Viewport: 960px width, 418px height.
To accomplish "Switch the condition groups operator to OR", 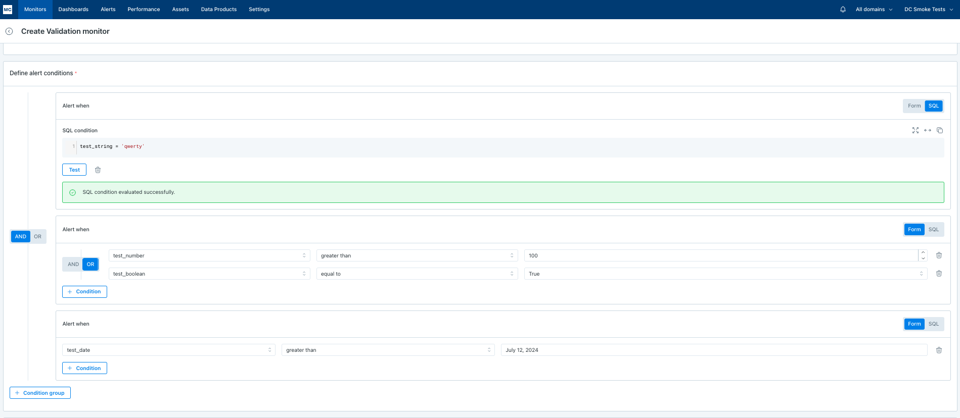I will [38, 237].
